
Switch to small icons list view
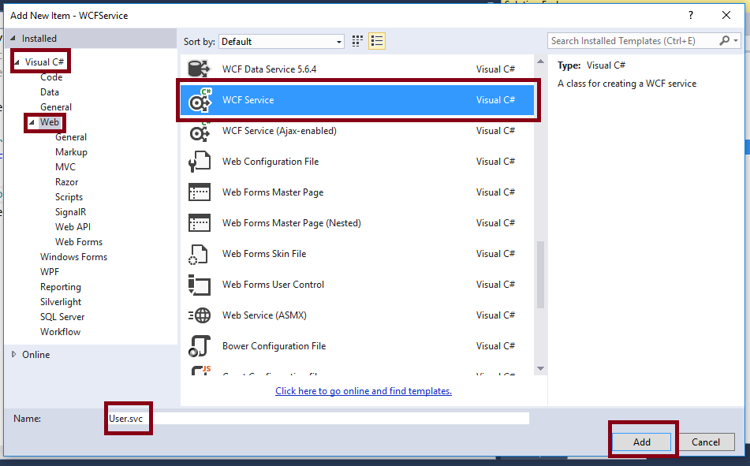pos(377,41)
